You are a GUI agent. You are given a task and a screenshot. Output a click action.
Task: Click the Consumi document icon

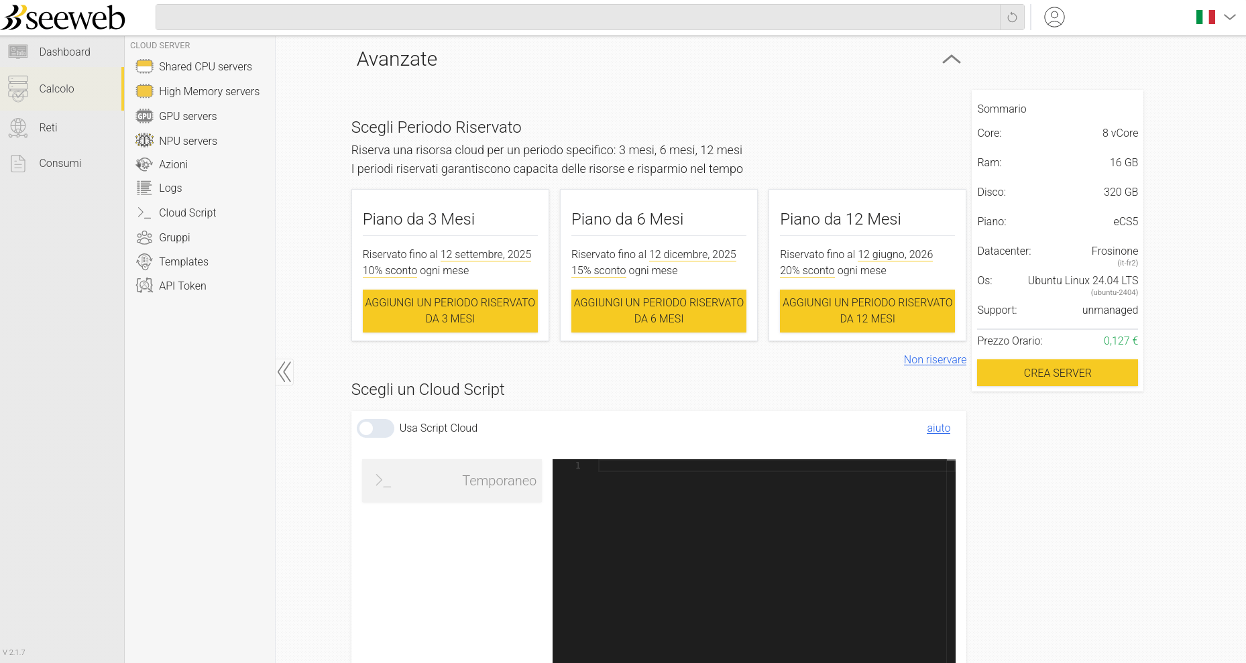click(x=18, y=163)
